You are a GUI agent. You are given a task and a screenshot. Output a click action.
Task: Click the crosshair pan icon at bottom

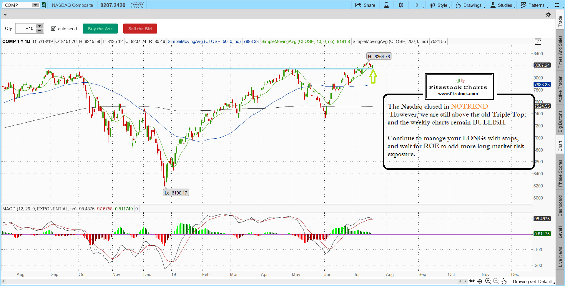pos(480,281)
